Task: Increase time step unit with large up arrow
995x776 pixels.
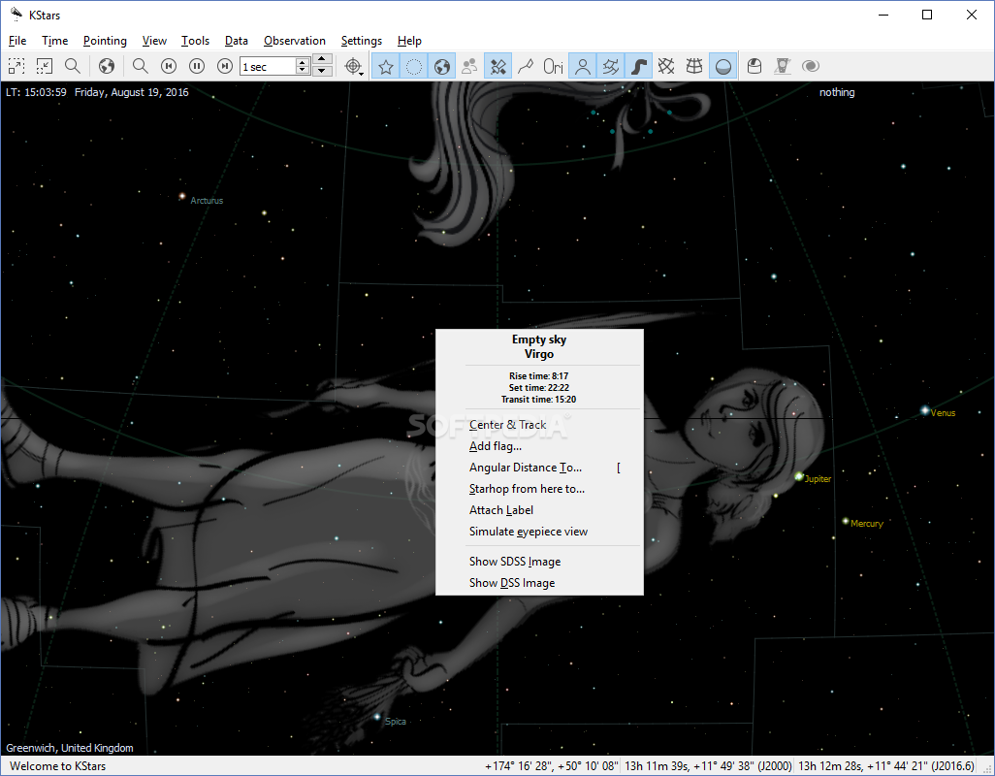Action: 322,59
